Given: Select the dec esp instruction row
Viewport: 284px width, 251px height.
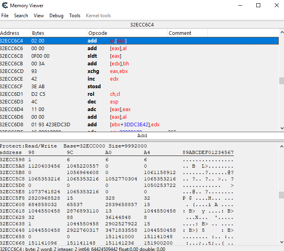Looking at the screenshot, I should tap(139, 101).
